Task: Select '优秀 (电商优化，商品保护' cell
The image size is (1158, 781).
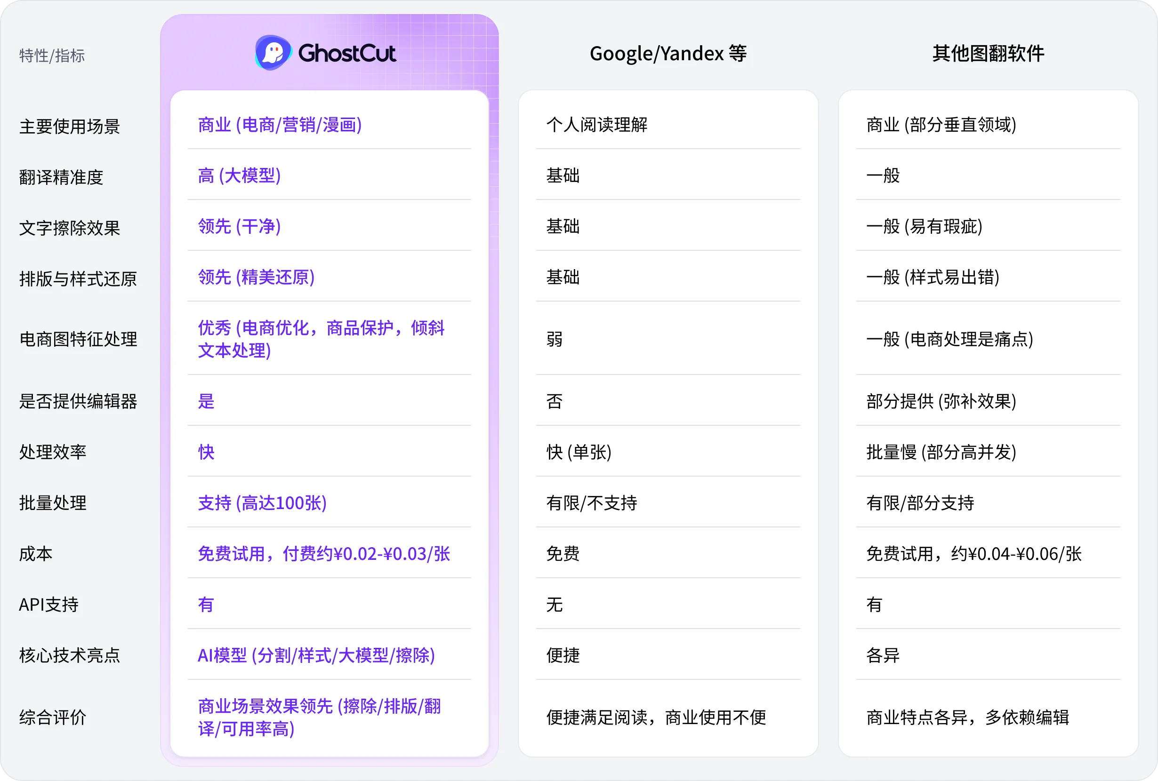Action: pyautogui.click(x=322, y=339)
